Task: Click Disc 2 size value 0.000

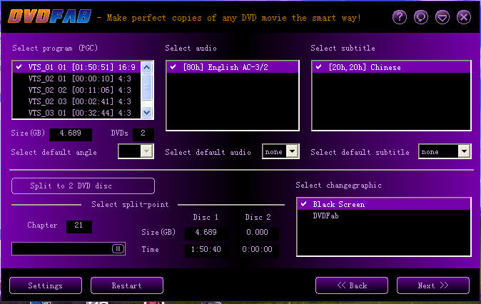Action: (257, 233)
